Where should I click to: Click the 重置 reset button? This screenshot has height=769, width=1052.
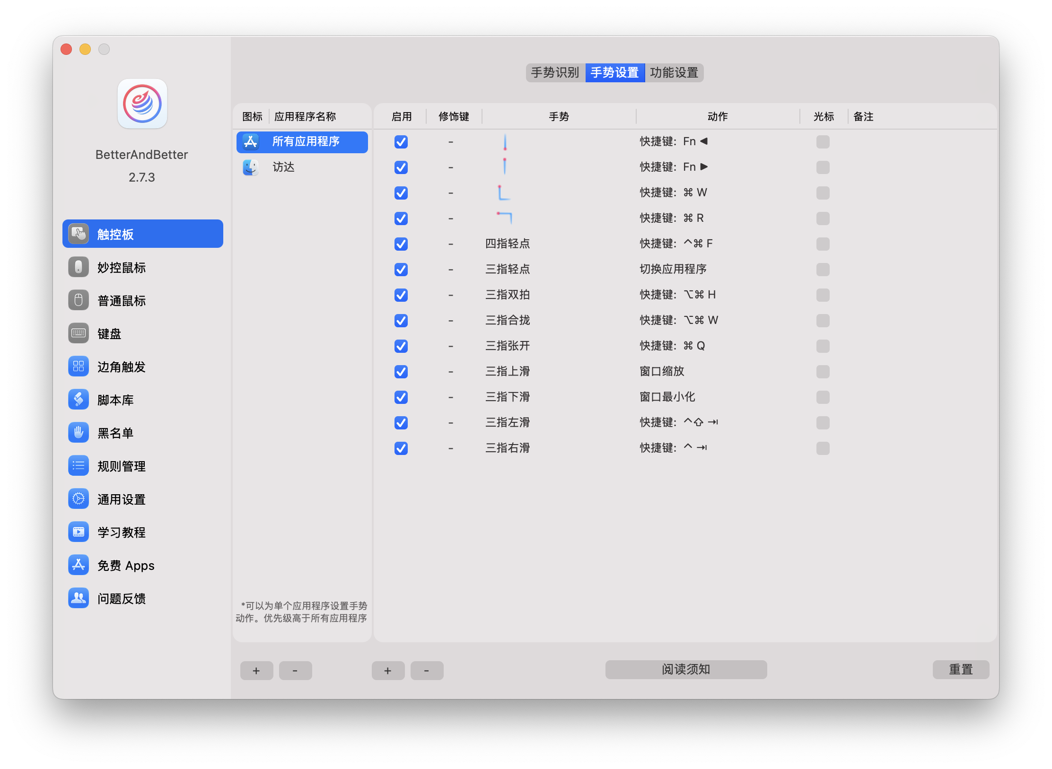(960, 670)
